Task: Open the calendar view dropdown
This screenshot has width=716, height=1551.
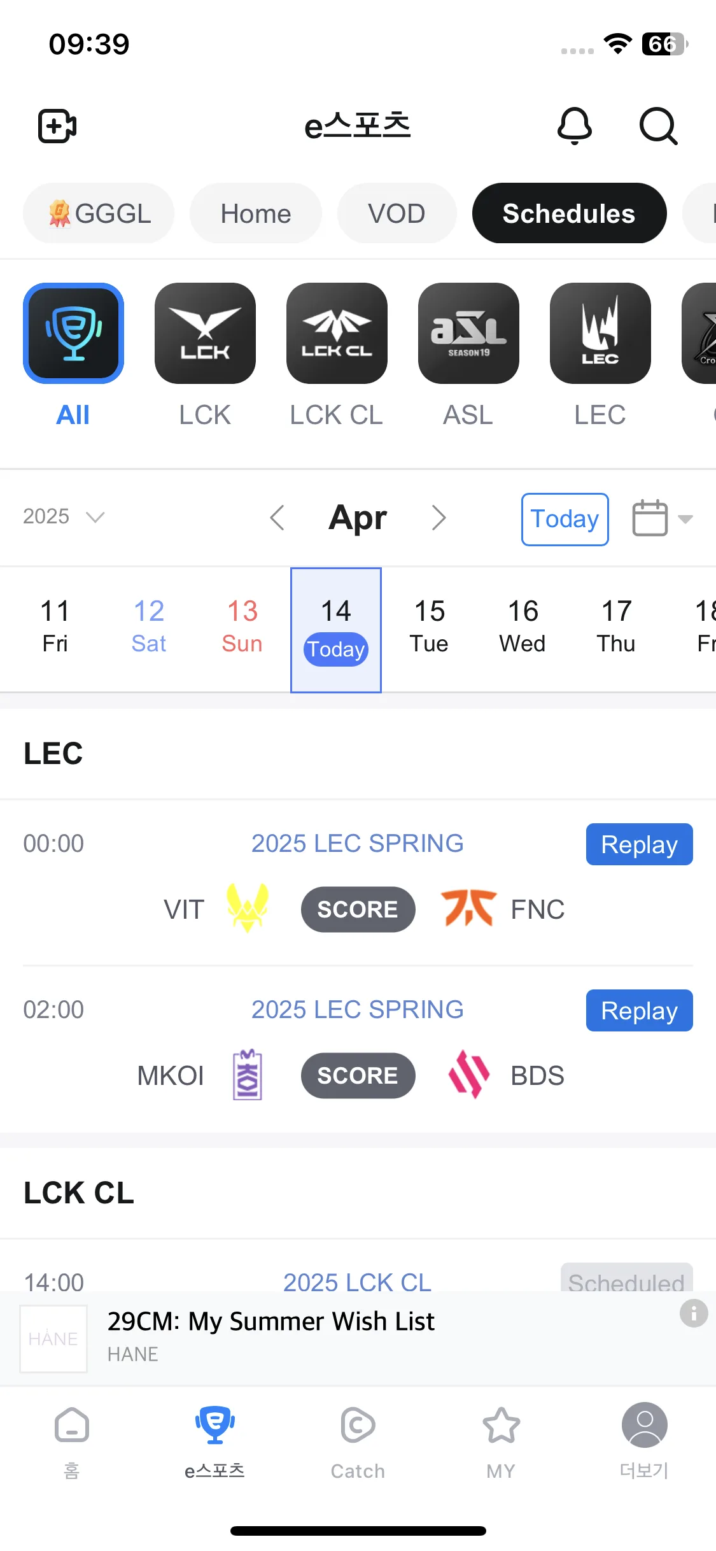Action: point(663,518)
